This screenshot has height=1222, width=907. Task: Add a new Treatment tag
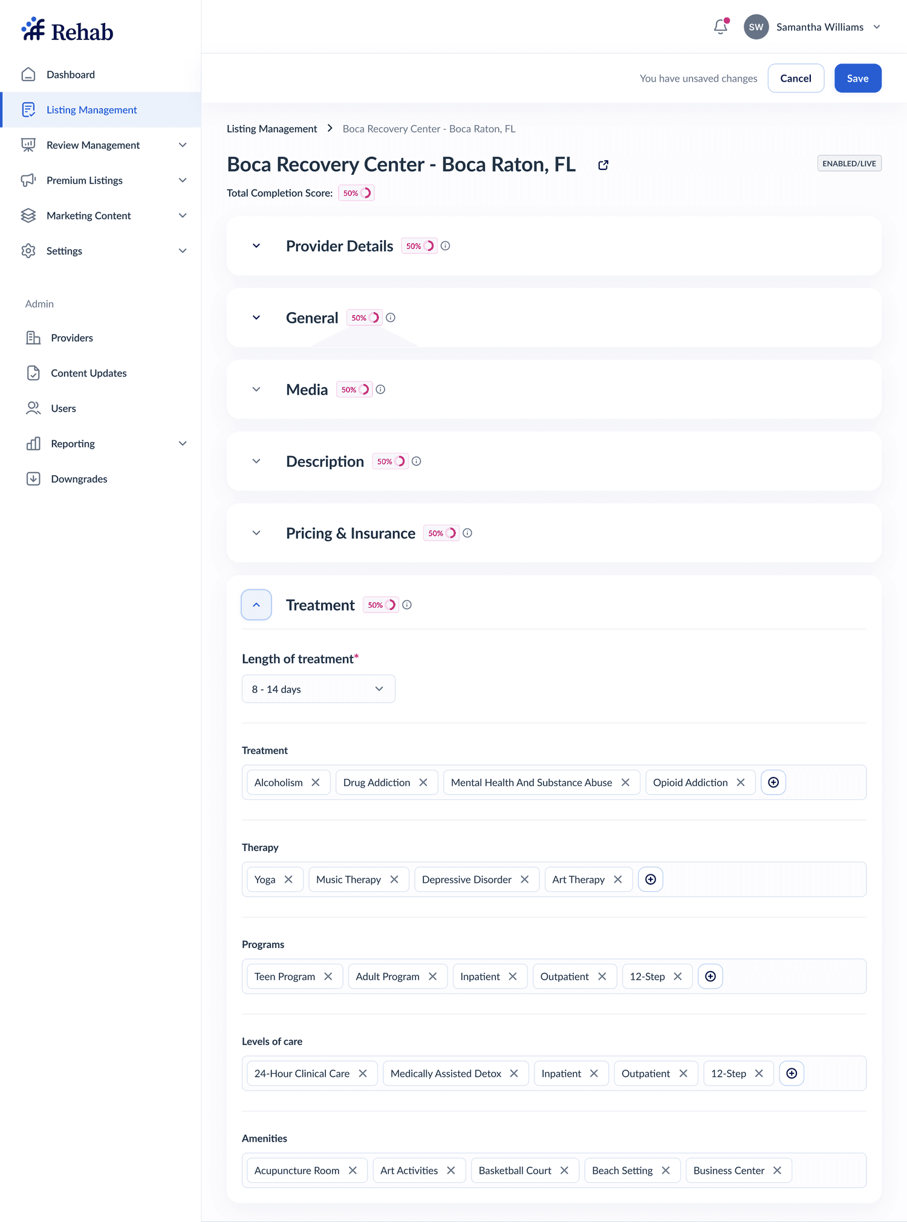[x=773, y=782]
